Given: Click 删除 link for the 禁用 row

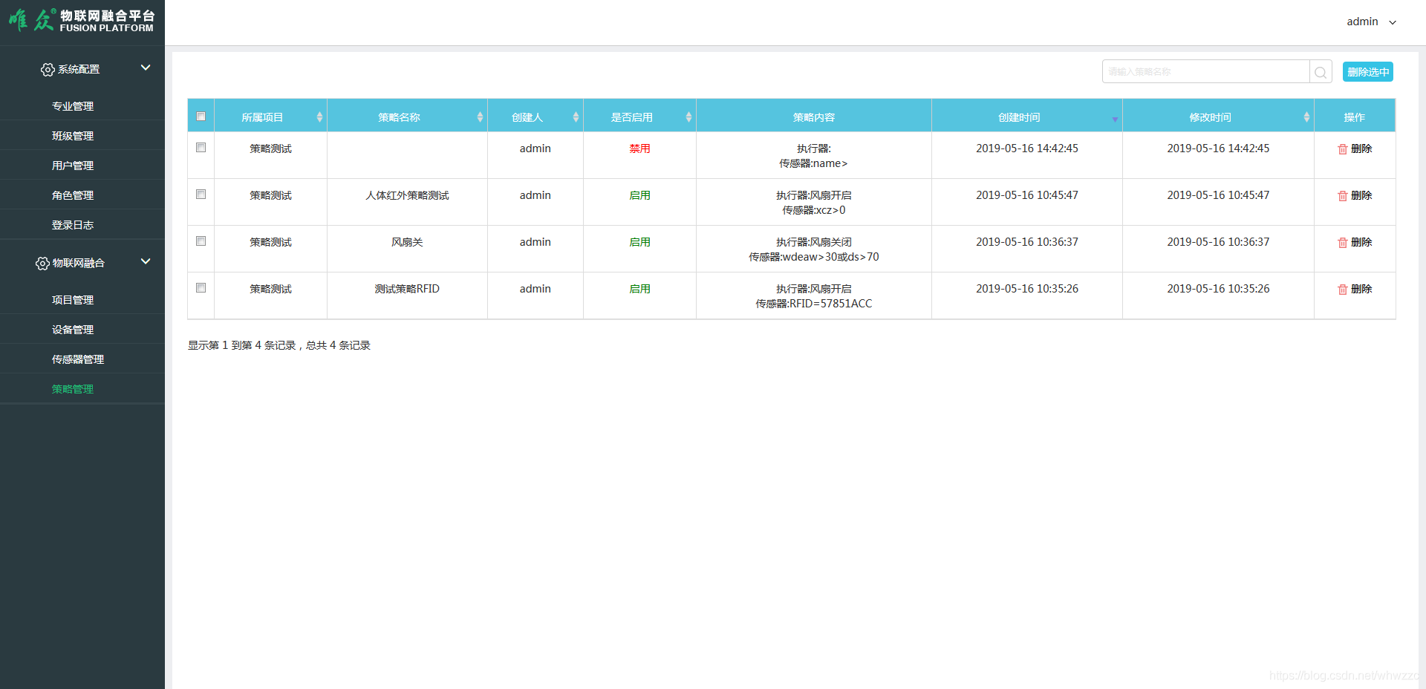Looking at the screenshot, I should click(x=1361, y=148).
